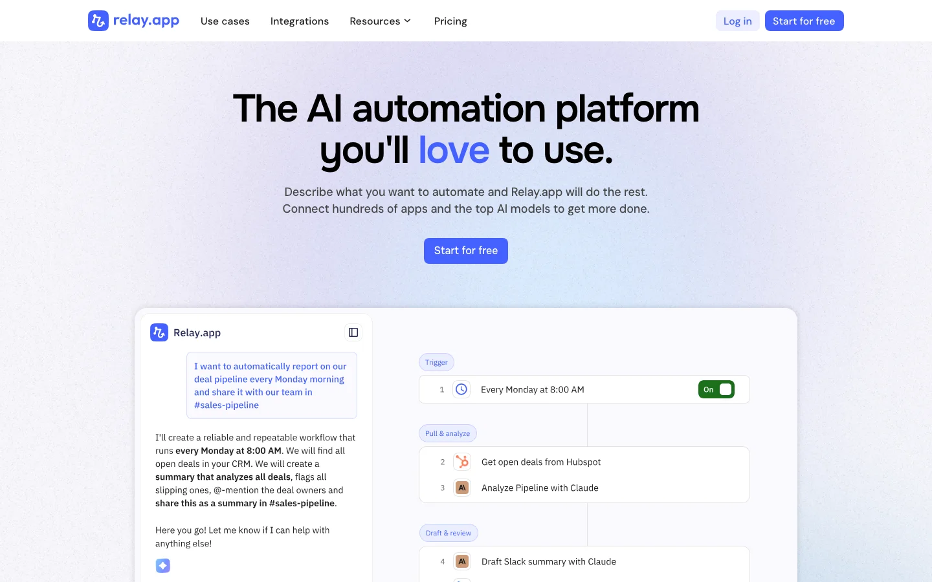Viewport: 932px width, 582px height.
Task: Click the hero Start for free button
Action: (466, 251)
